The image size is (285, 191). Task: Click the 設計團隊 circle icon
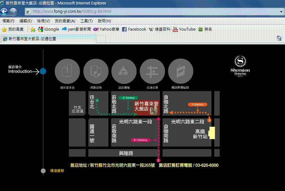point(124,71)
